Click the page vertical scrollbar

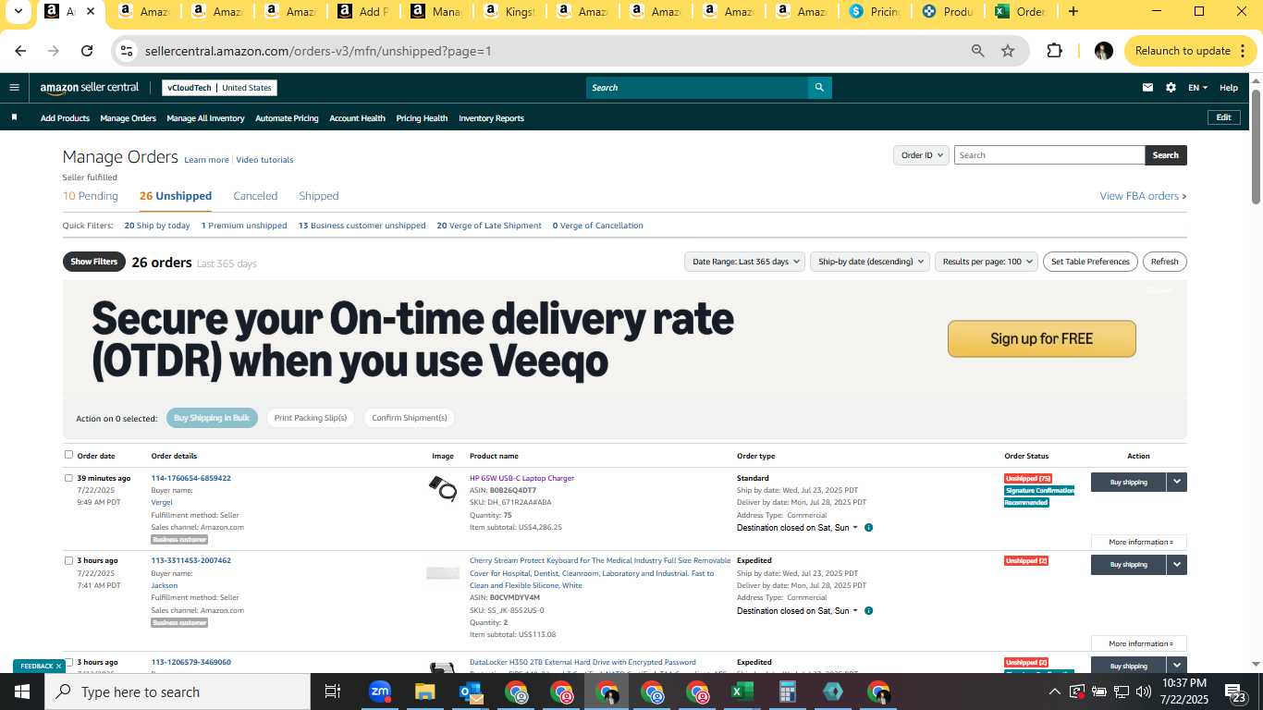point(1257,148)
